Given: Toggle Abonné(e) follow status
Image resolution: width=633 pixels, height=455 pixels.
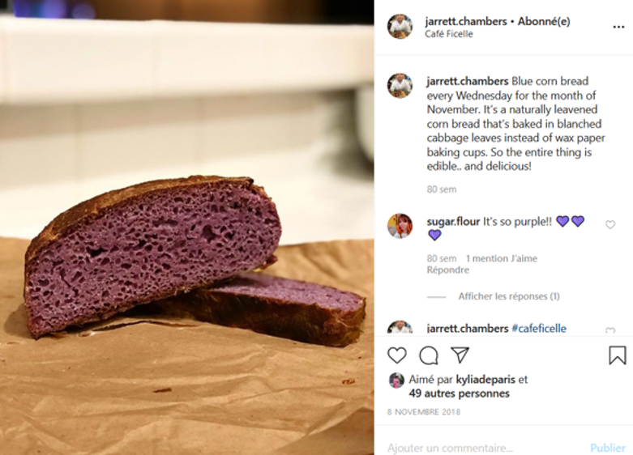Looking at the screenshot, I should click(x=544, y=21).
